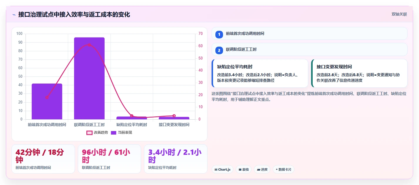
Task: Select list item 联调阶段返工工时
Action: click(x=309, y=50)
